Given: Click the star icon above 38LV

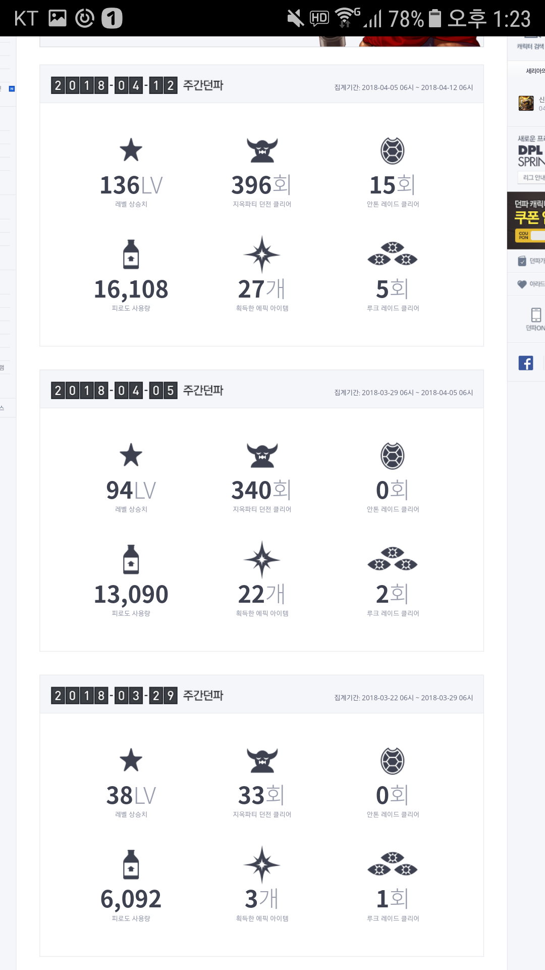Looking at the screenshot, I should 131,760.
